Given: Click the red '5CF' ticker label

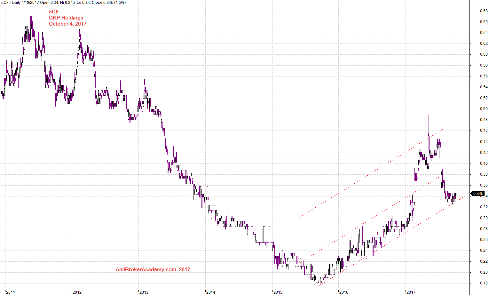Looking at the screenshot, I should coord(54,12).
